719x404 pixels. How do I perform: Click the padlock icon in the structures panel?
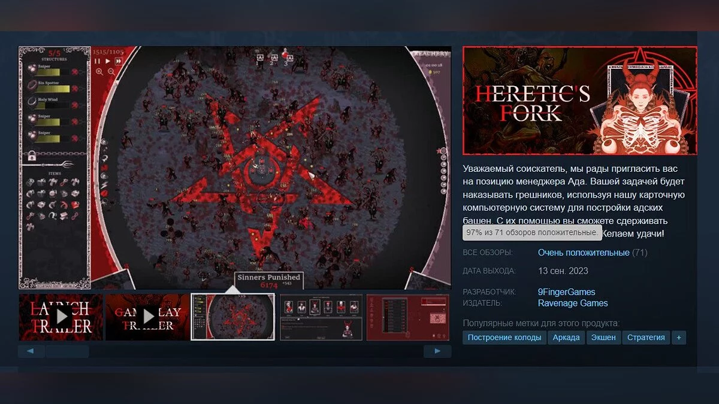[32, 157]
